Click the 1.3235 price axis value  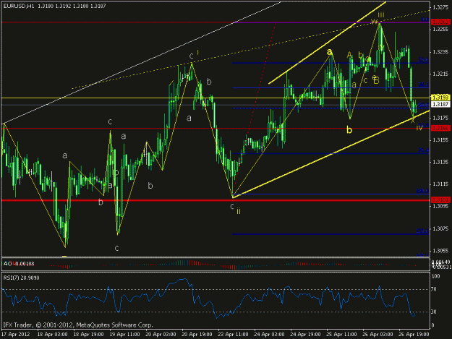[x=441, y=52]
